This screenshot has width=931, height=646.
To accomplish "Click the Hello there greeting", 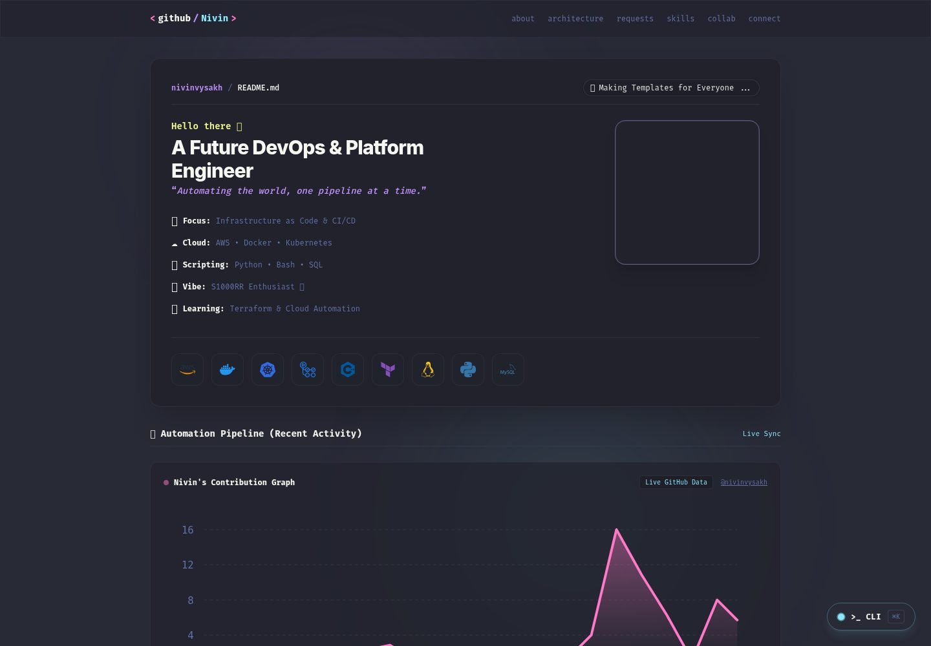I will click(207, 126).
